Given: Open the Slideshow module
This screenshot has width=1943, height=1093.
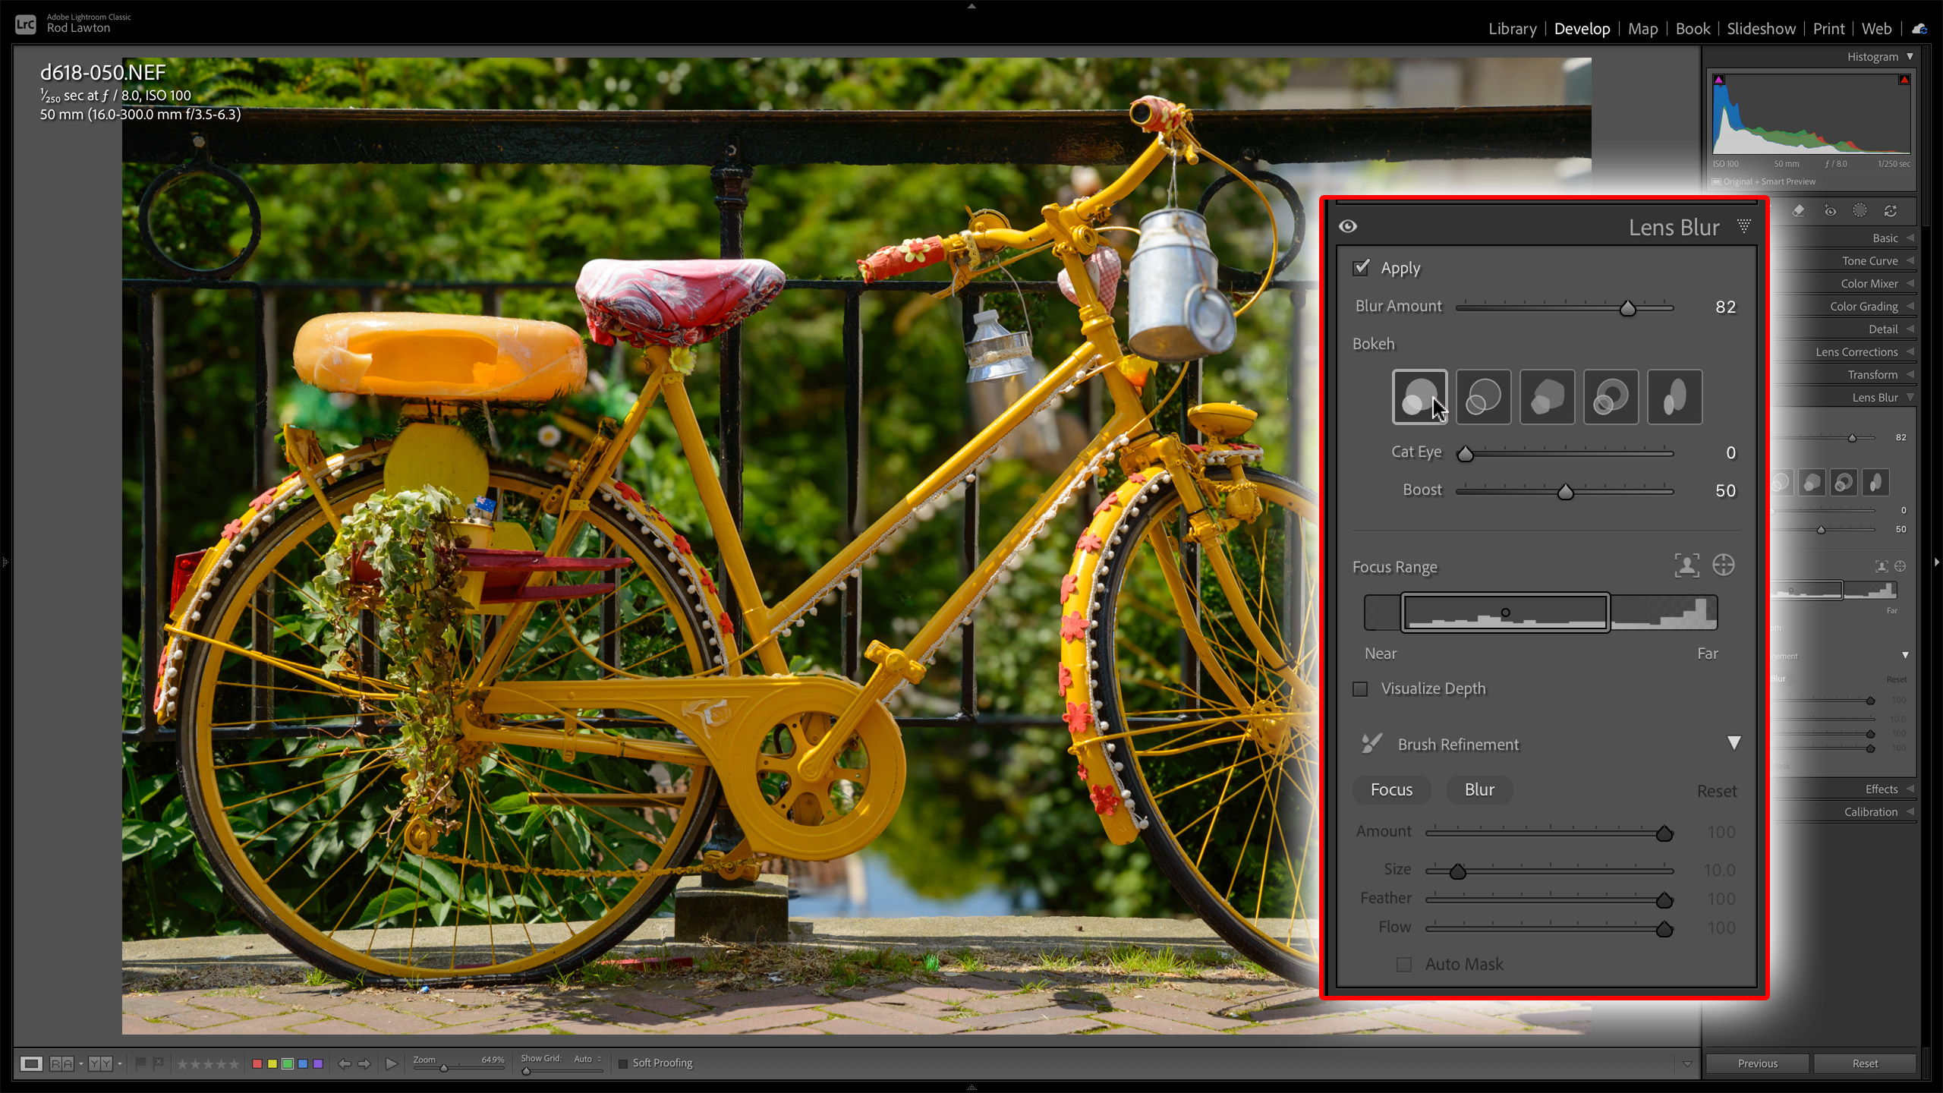Looking at the screenshot, I should pos(1761,29).
